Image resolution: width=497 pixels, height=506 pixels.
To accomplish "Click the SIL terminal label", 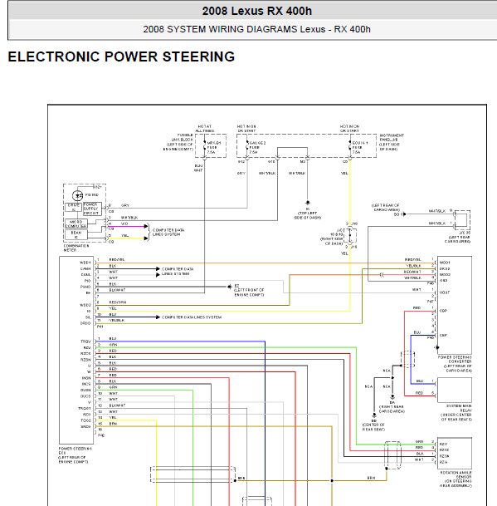I will (88, 317).
